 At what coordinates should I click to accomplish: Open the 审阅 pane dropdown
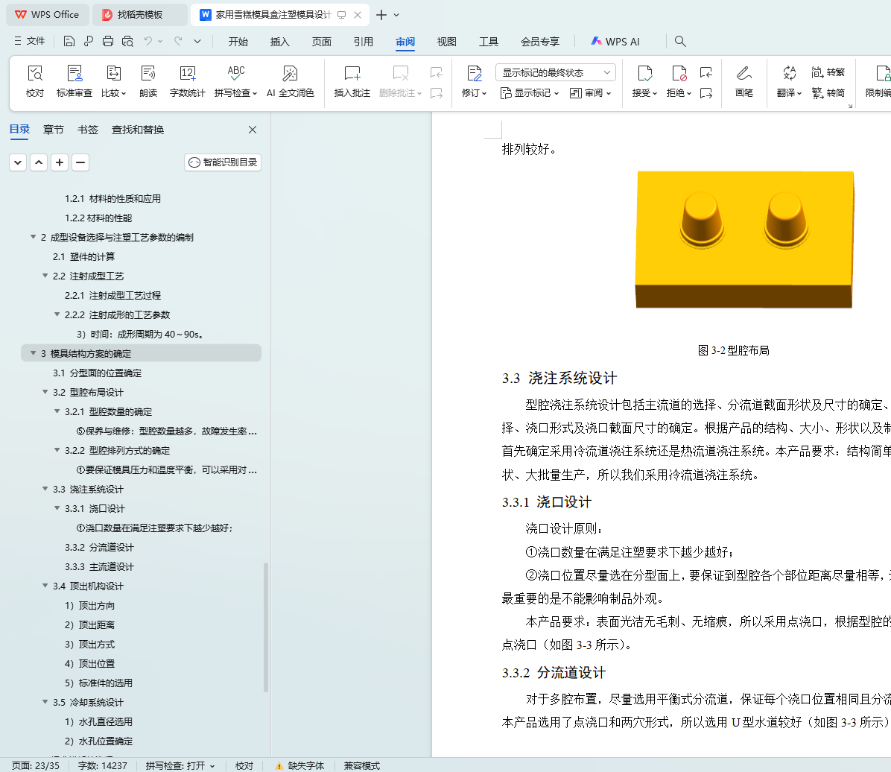coord(590,92)
